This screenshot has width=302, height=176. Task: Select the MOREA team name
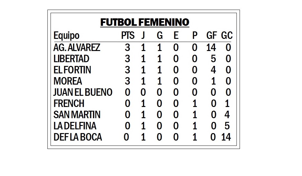[68, 81]
